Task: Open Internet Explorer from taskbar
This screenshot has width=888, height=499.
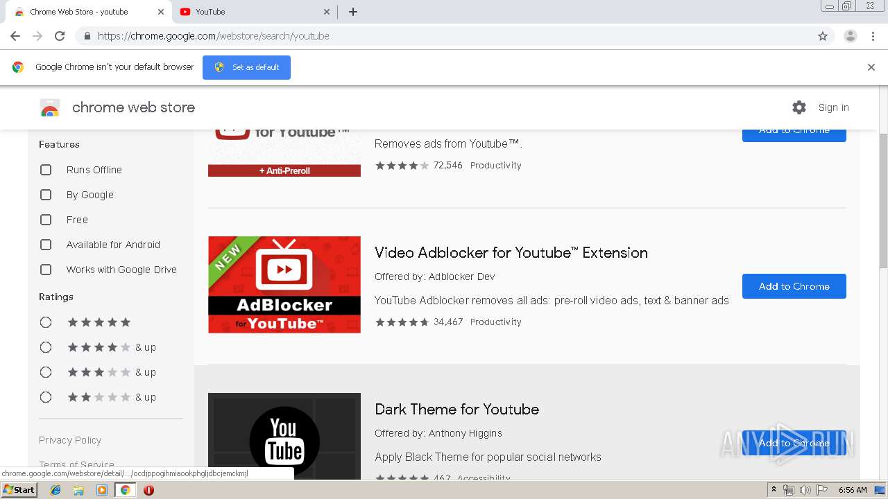Action: [x=55, y=490]
